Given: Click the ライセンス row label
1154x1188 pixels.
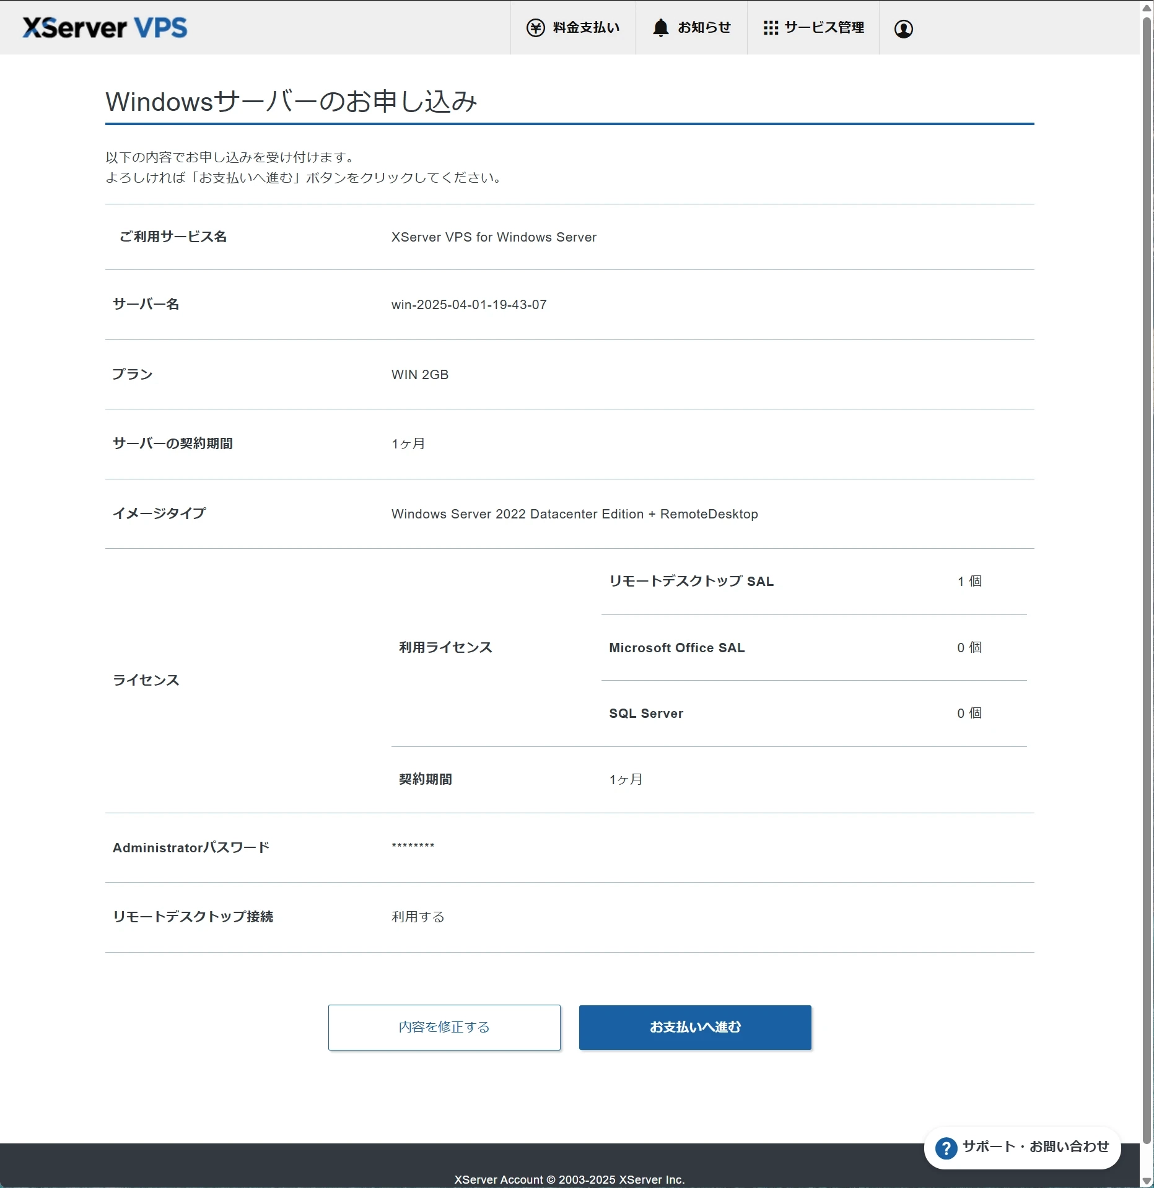Looking at the screenshot, I should click(x=146, y=680).
